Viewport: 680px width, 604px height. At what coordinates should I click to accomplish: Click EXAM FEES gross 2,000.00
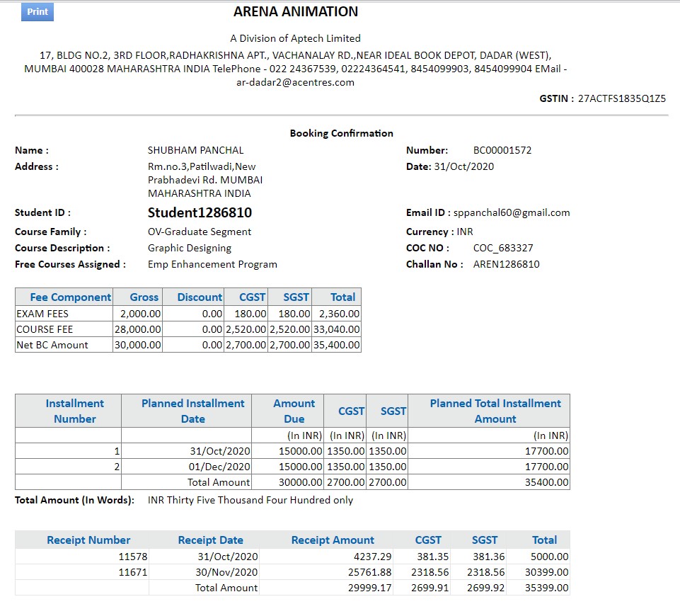pyautogui.click(x=141, y=314)
